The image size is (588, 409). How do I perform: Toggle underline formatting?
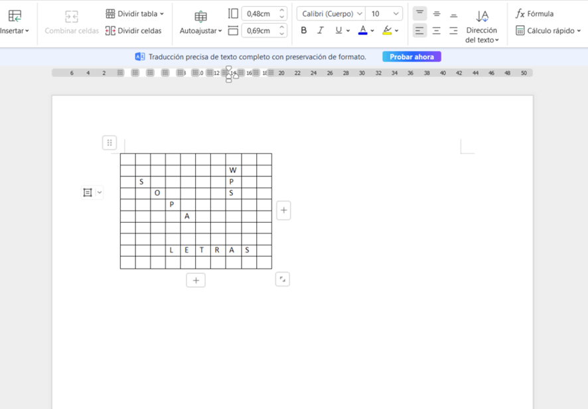(x=338, y=30)
